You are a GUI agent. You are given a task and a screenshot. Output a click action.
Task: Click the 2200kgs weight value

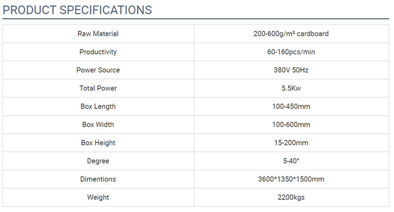coord(291,197)
